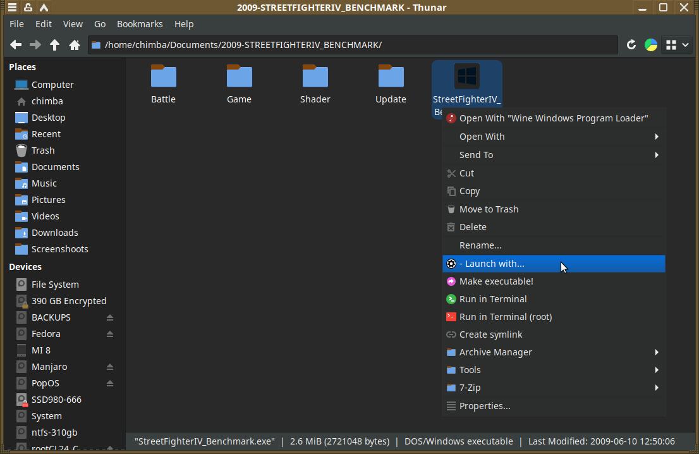Open the Battle folder

[x=163, y=84]
